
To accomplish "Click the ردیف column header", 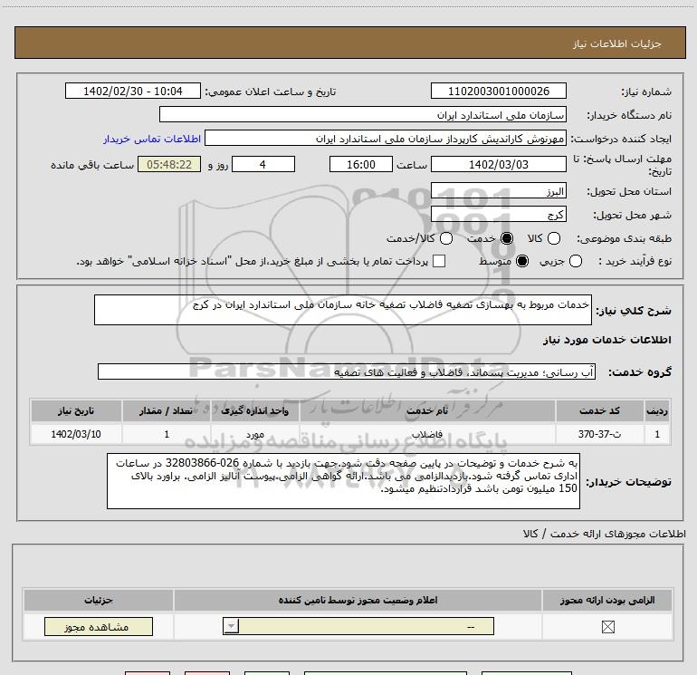I will pos(657,410).
